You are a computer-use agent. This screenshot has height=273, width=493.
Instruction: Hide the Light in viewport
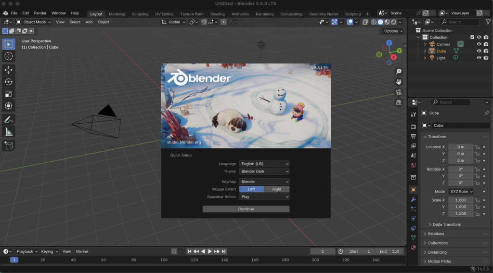point(479,58)
